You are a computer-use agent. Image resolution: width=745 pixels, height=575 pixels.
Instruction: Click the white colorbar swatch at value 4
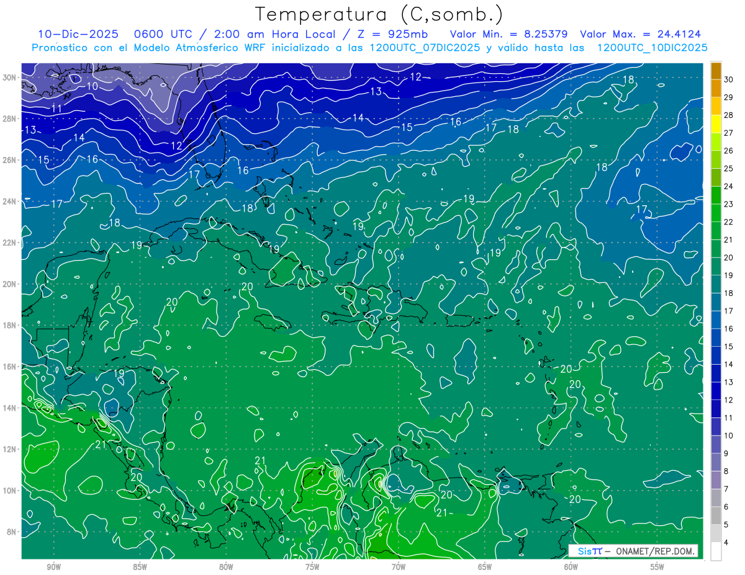716,551
